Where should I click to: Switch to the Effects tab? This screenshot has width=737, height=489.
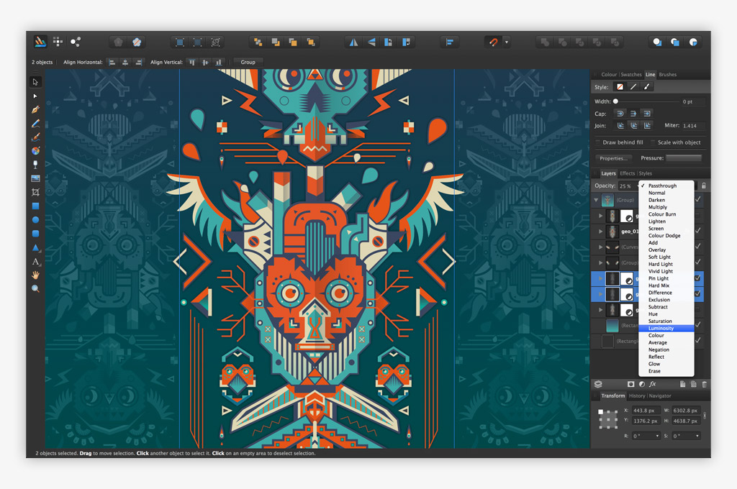click(x=627, y=173)
